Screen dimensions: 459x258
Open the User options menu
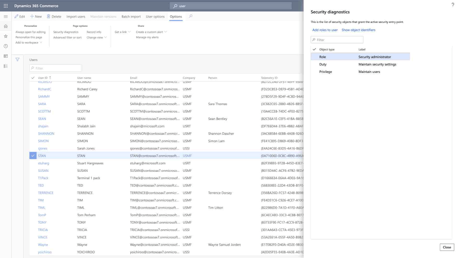155,17
